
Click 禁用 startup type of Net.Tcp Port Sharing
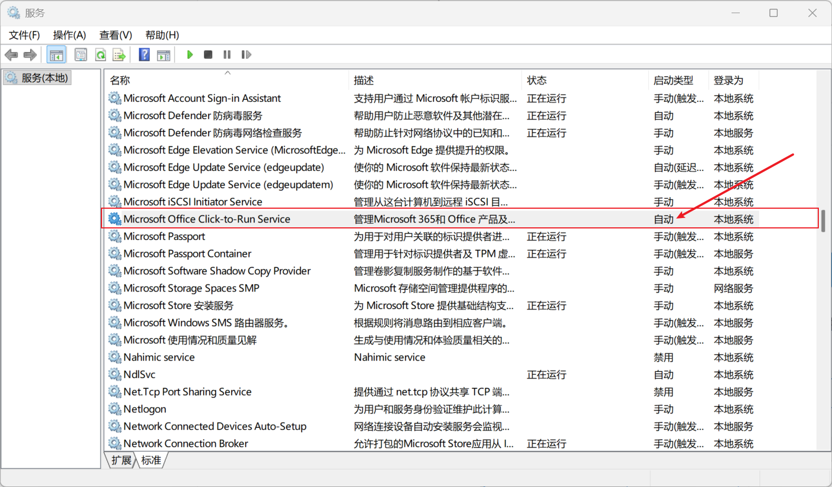(664, 392)
